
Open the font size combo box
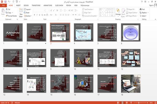coord(47,10)
